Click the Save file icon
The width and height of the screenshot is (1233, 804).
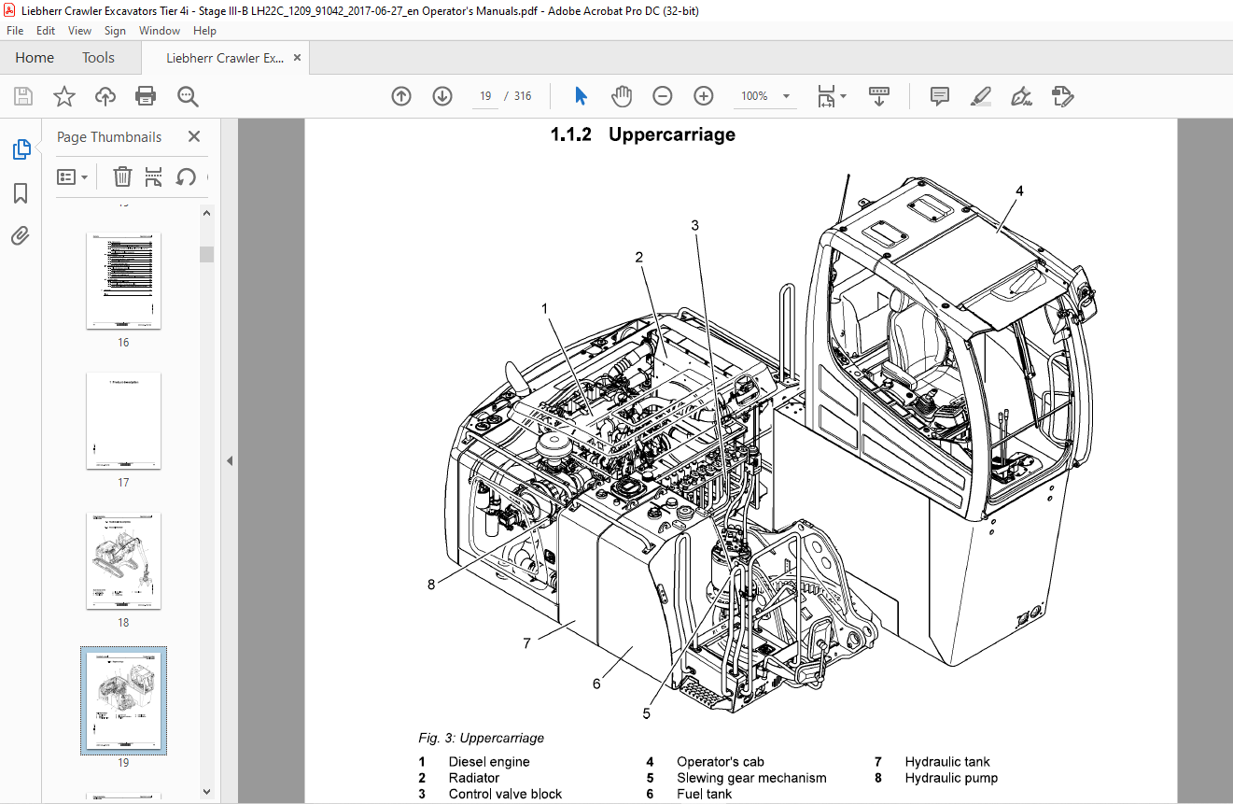[x=23, y=96]
